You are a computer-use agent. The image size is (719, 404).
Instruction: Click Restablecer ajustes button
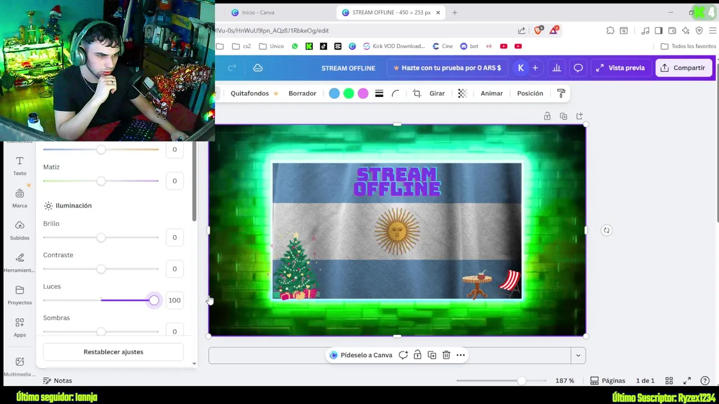(113, 352)
